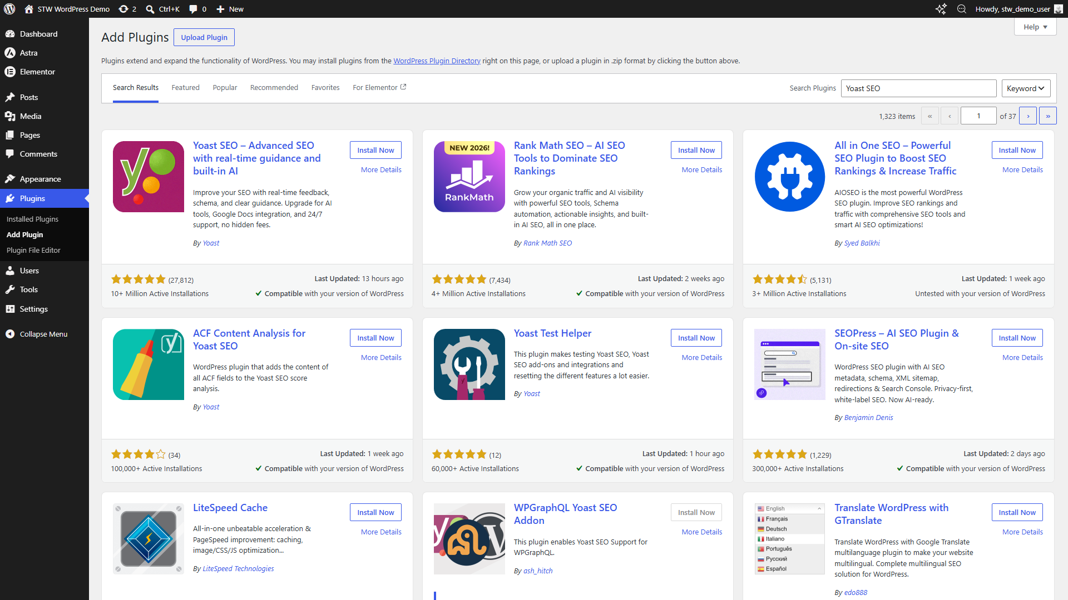Open the Keyword search type dropdown
The height and width of the screenshot is (600, 1068).
coord(1026,88)
